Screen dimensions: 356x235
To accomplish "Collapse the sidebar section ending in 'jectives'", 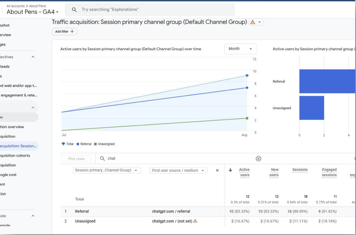I will pyautogui.click(x=33, y=57).
